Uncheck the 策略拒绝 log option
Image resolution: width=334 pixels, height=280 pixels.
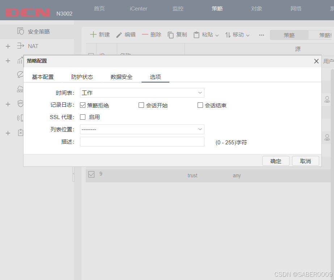(83, 105)
